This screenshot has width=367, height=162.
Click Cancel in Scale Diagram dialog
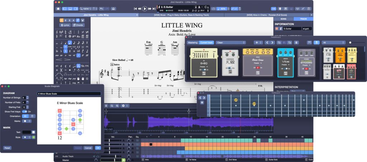point(88,148)
